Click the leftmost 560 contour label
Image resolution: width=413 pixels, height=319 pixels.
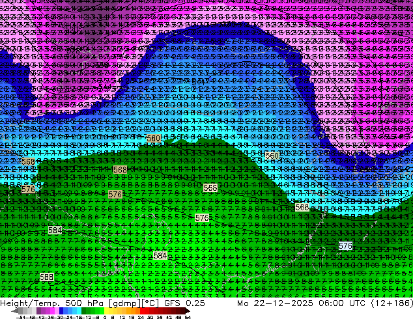click(154, 138)
